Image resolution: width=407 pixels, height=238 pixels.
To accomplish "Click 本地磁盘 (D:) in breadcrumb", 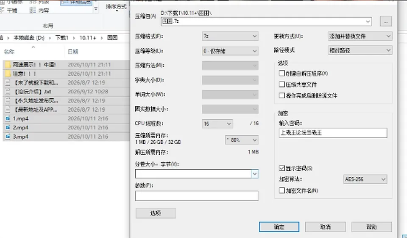I will coord(29,38).
